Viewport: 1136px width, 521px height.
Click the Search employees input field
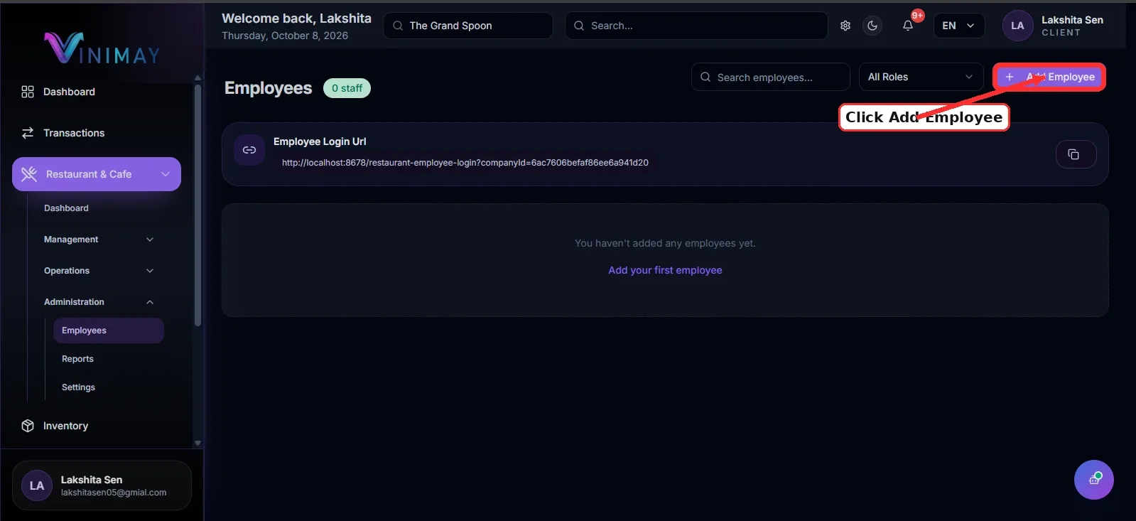[x=771, y=77]
